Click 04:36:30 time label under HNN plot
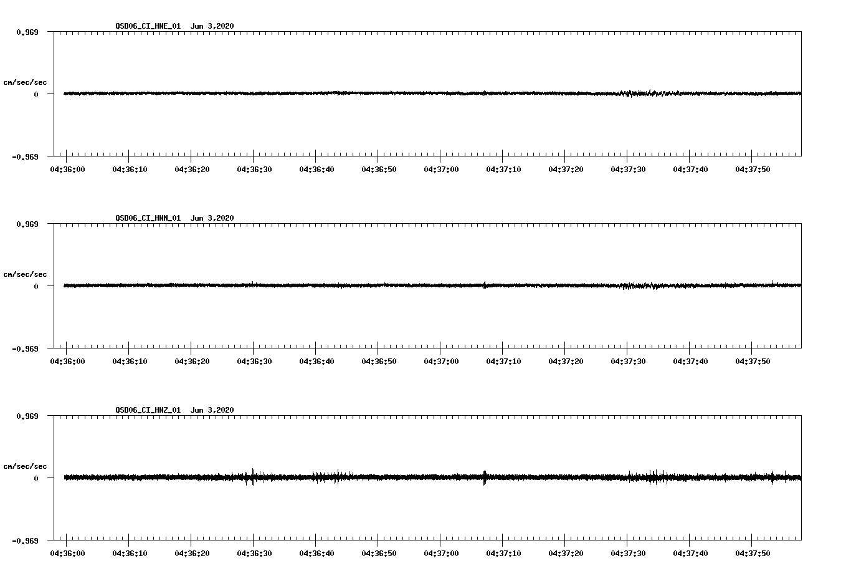Viewport: 846px width, 576px height. [x=254, y=362]
